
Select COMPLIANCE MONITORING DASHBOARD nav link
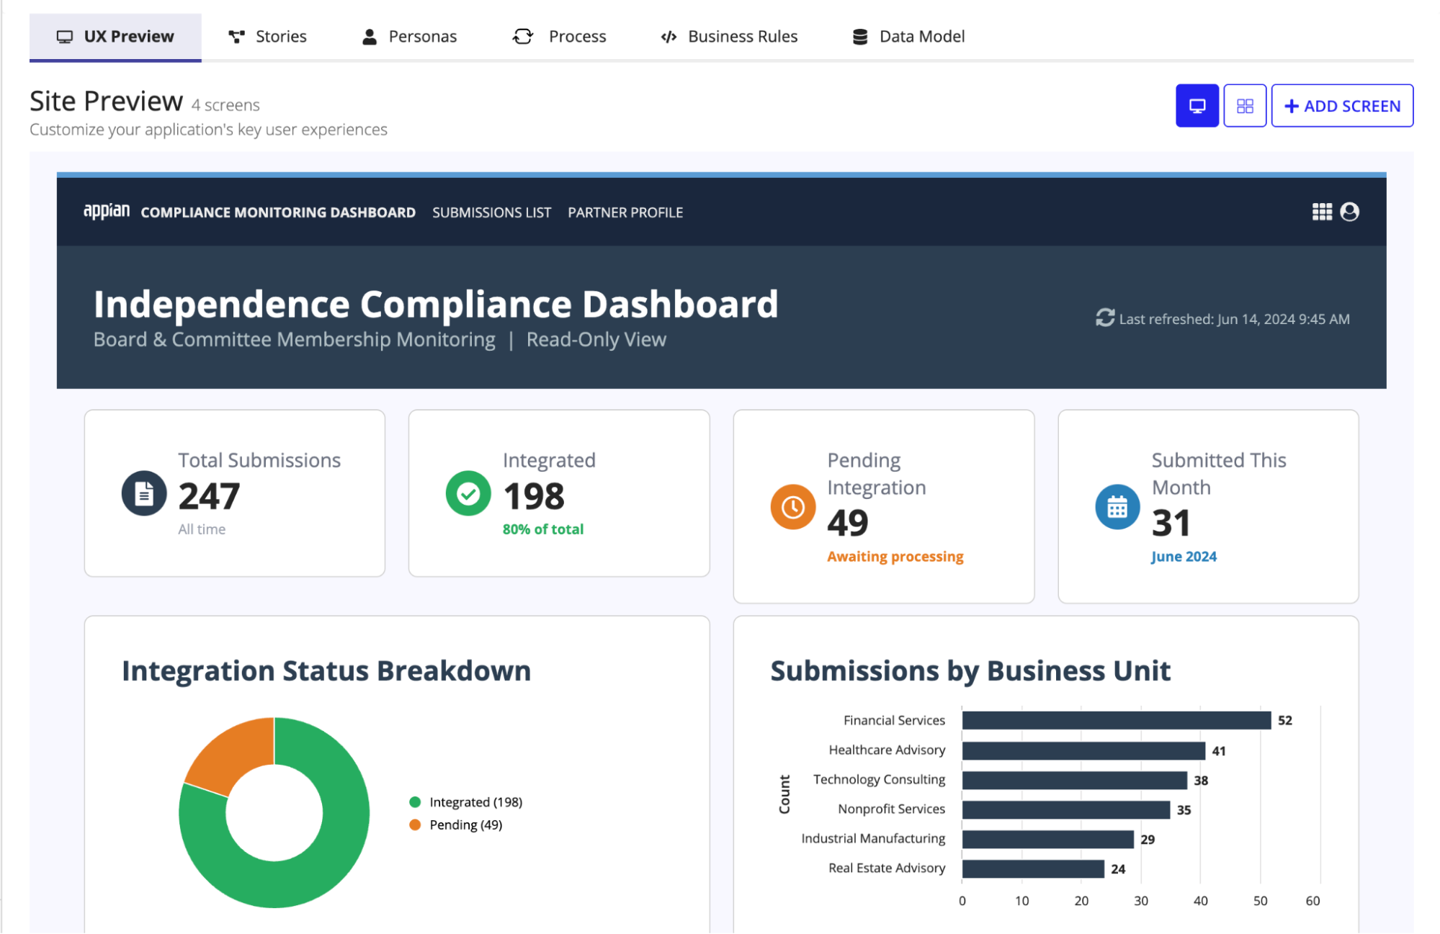278,212
